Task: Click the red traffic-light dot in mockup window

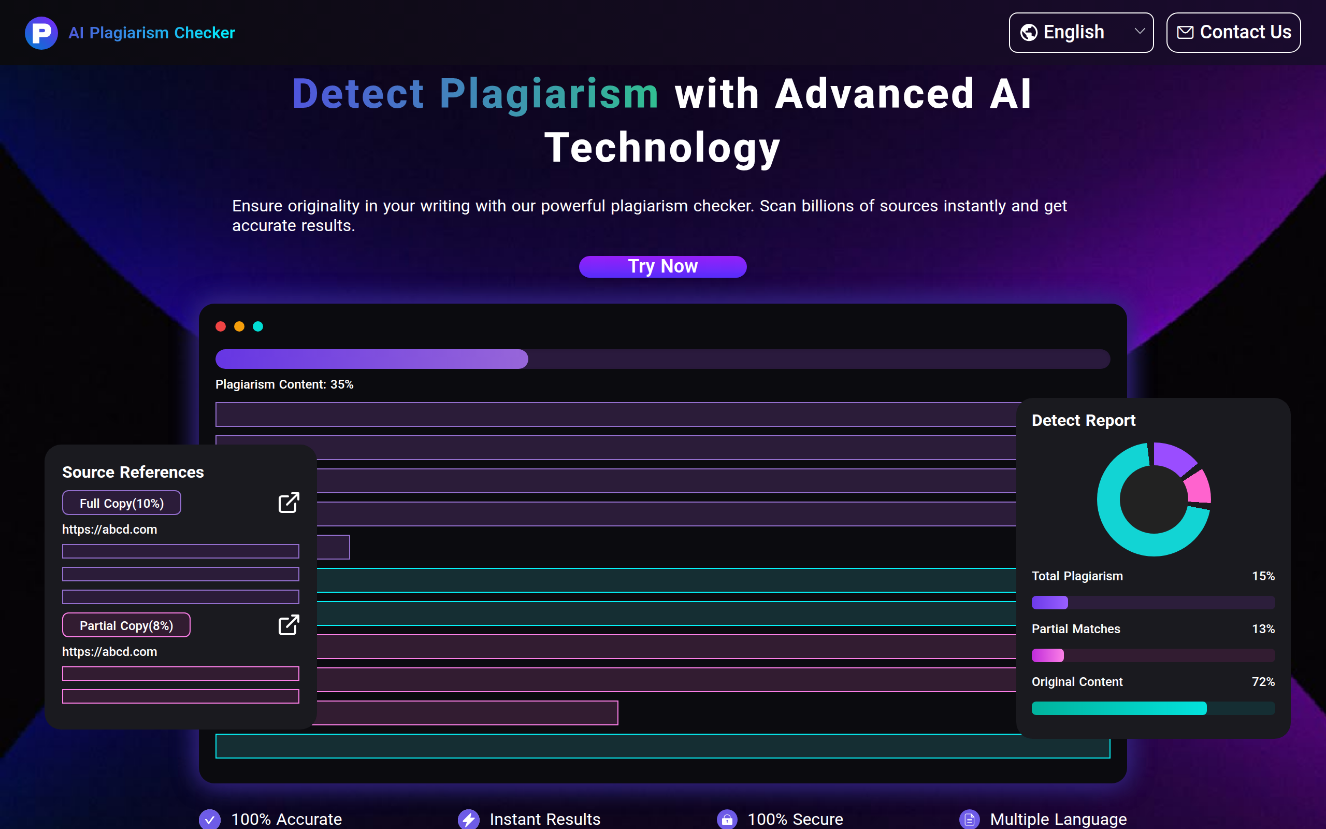Action: (x=221, y=326)
